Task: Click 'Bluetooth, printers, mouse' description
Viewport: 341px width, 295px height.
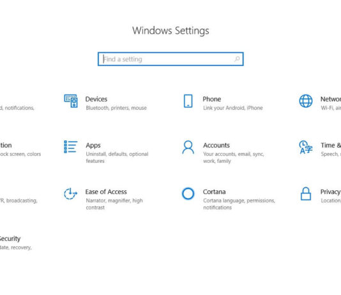Action: pyautogui.click(x=116, y=108)
